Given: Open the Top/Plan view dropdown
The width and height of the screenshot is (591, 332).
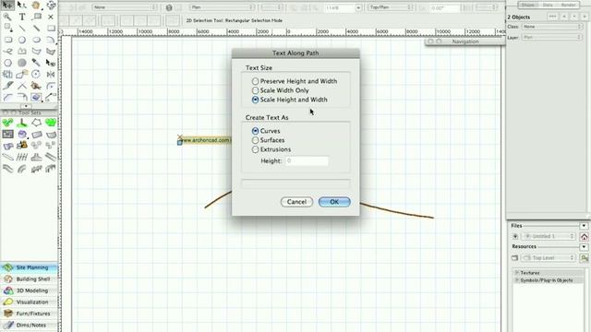Looking at the screenshot, I should (390, 7).
